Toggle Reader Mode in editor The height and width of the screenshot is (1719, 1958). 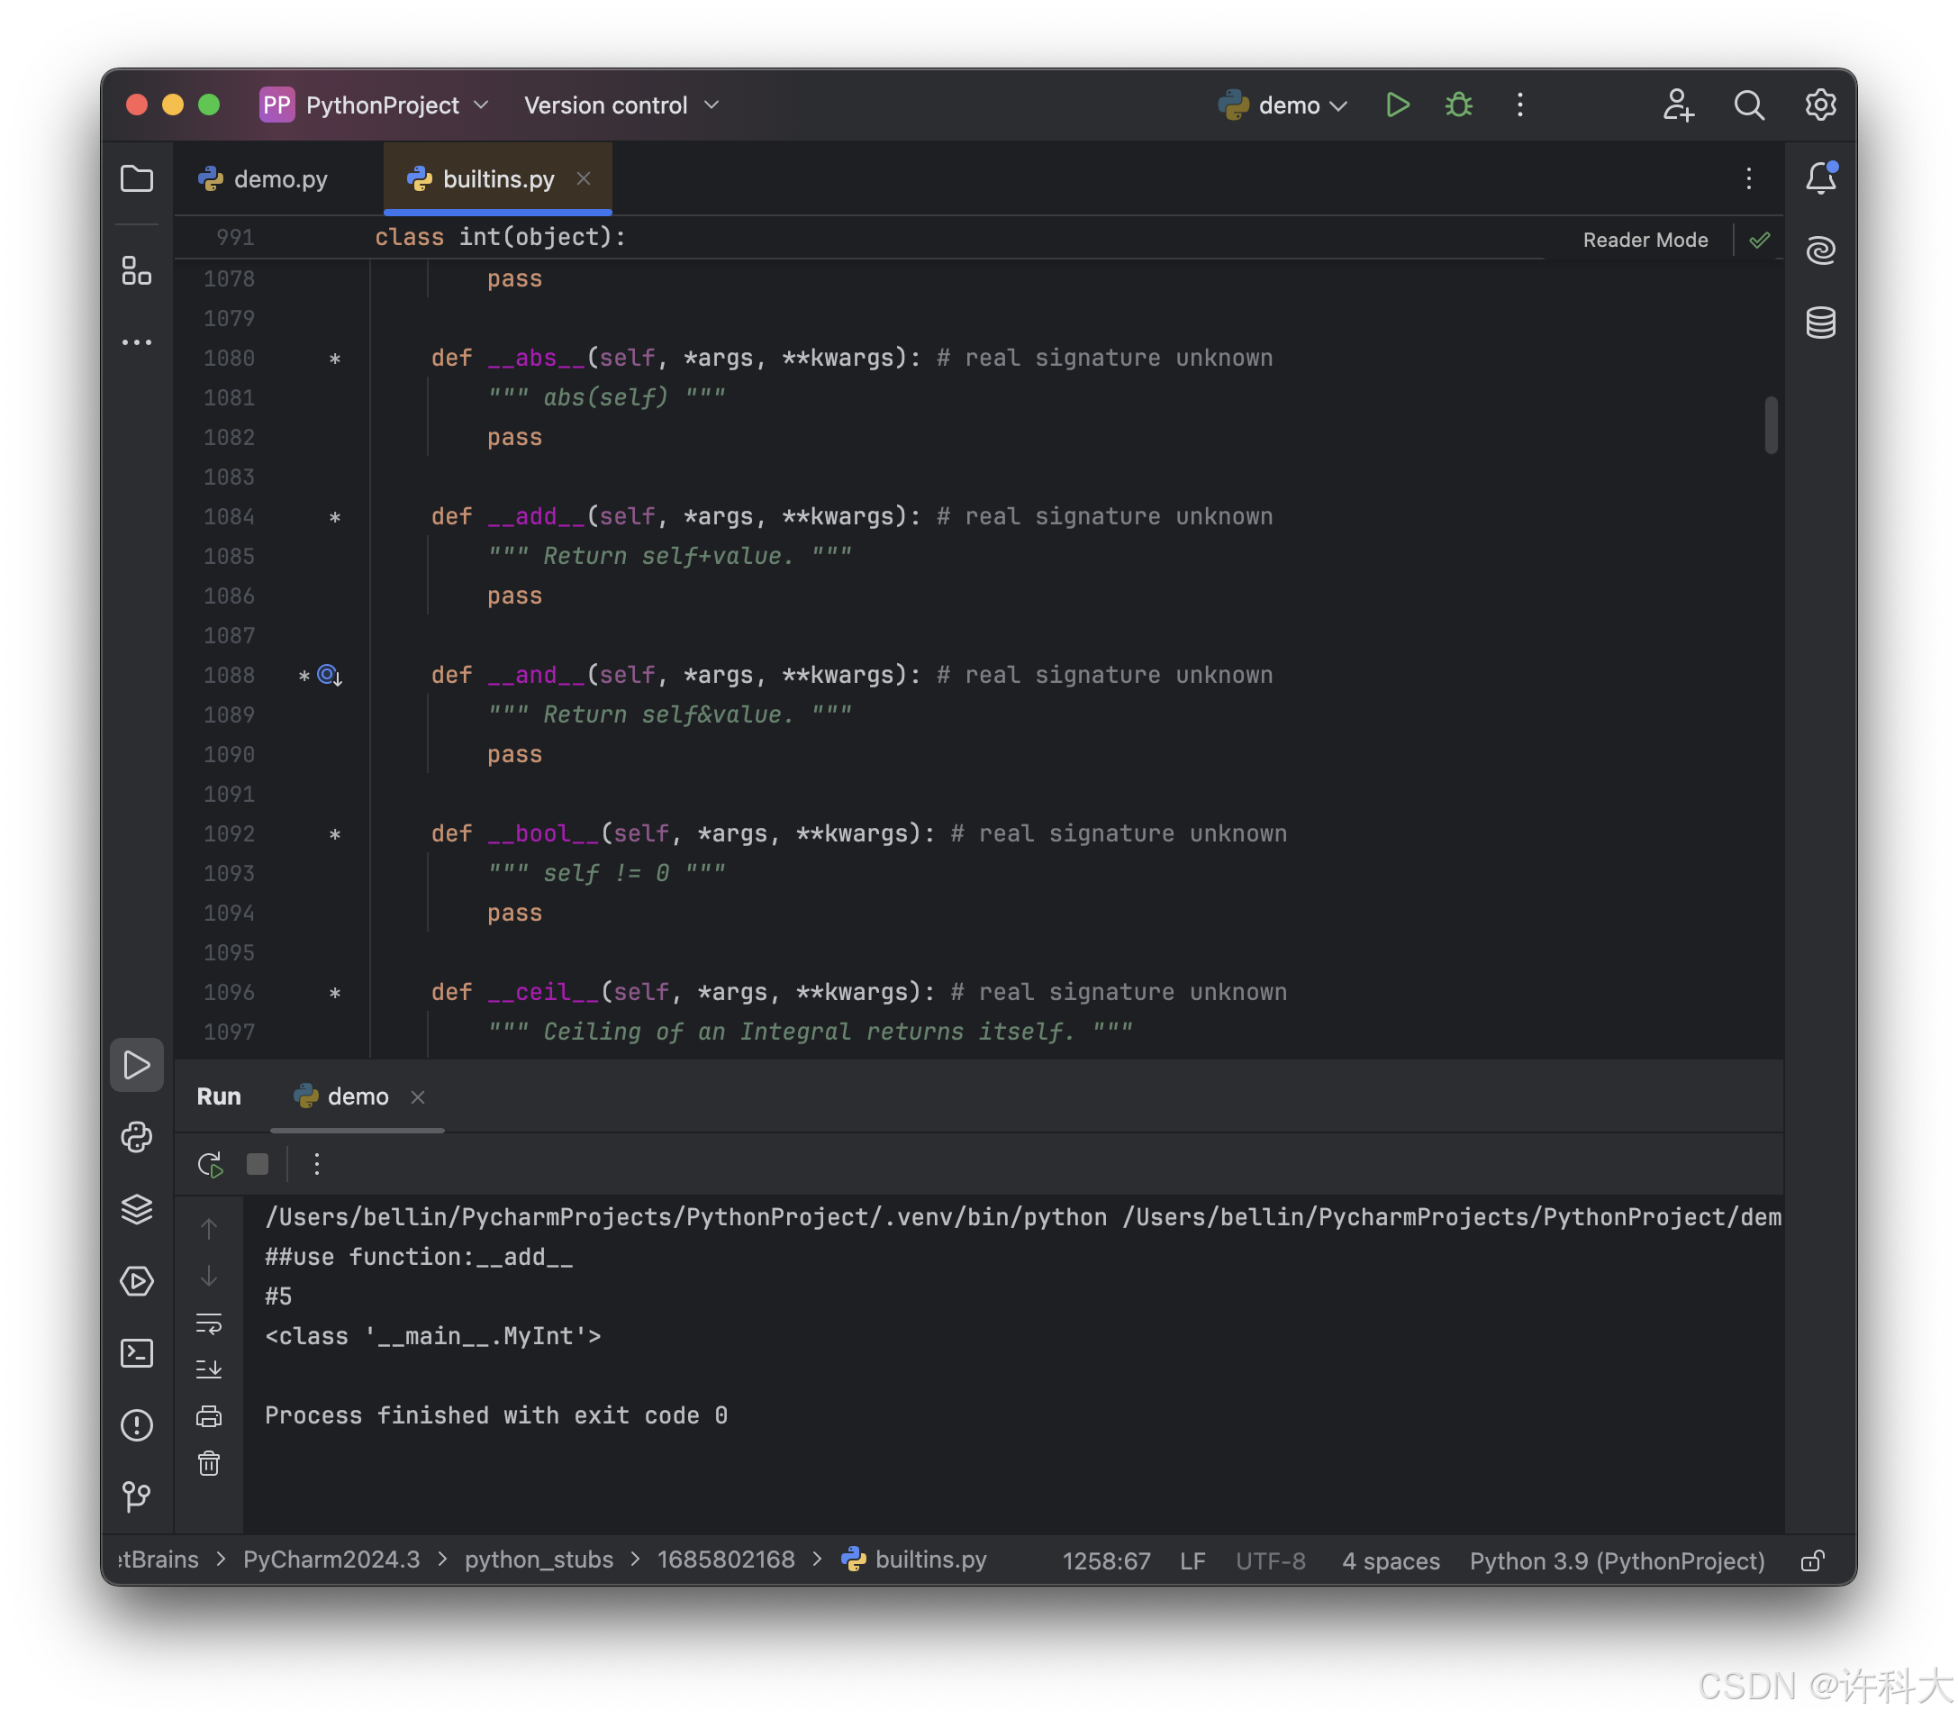tap(1645, 240)
